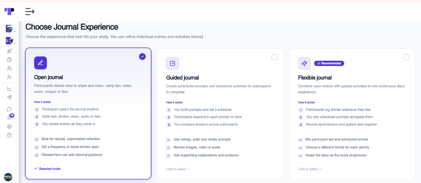The width and height of the screenshot is (421, 183).
Task: Click 'Adapt the diary as the study progresses'
Action: [x=336, y=155]
